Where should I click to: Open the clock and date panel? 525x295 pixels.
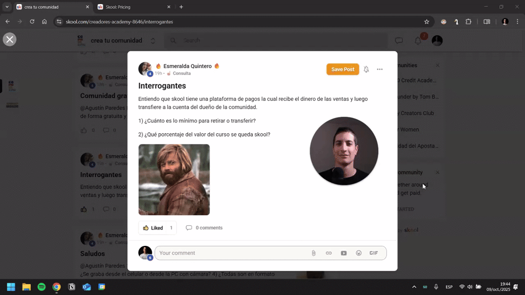(x=498, y=287)
